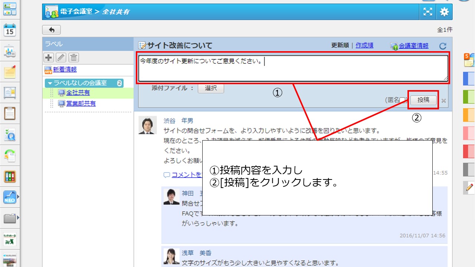475x267 pixels.
Task: Pick the green sticky note color
Action: (469, 97)
